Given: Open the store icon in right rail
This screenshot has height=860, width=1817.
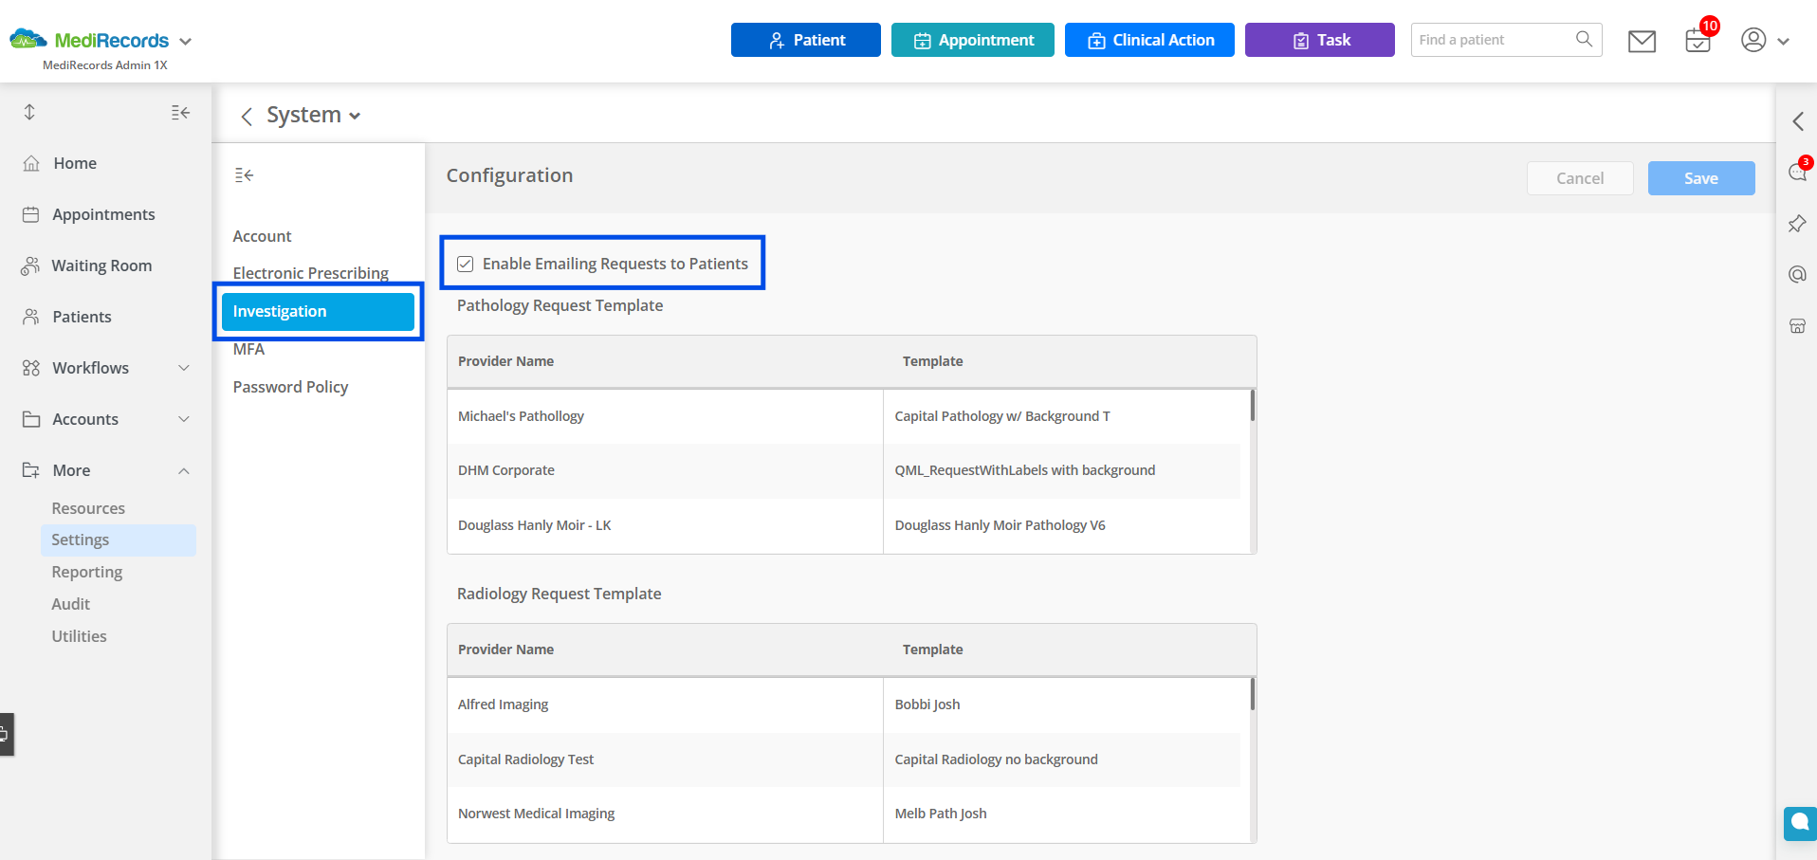Looking at the screenshot, I should [x=1797, y=326].
